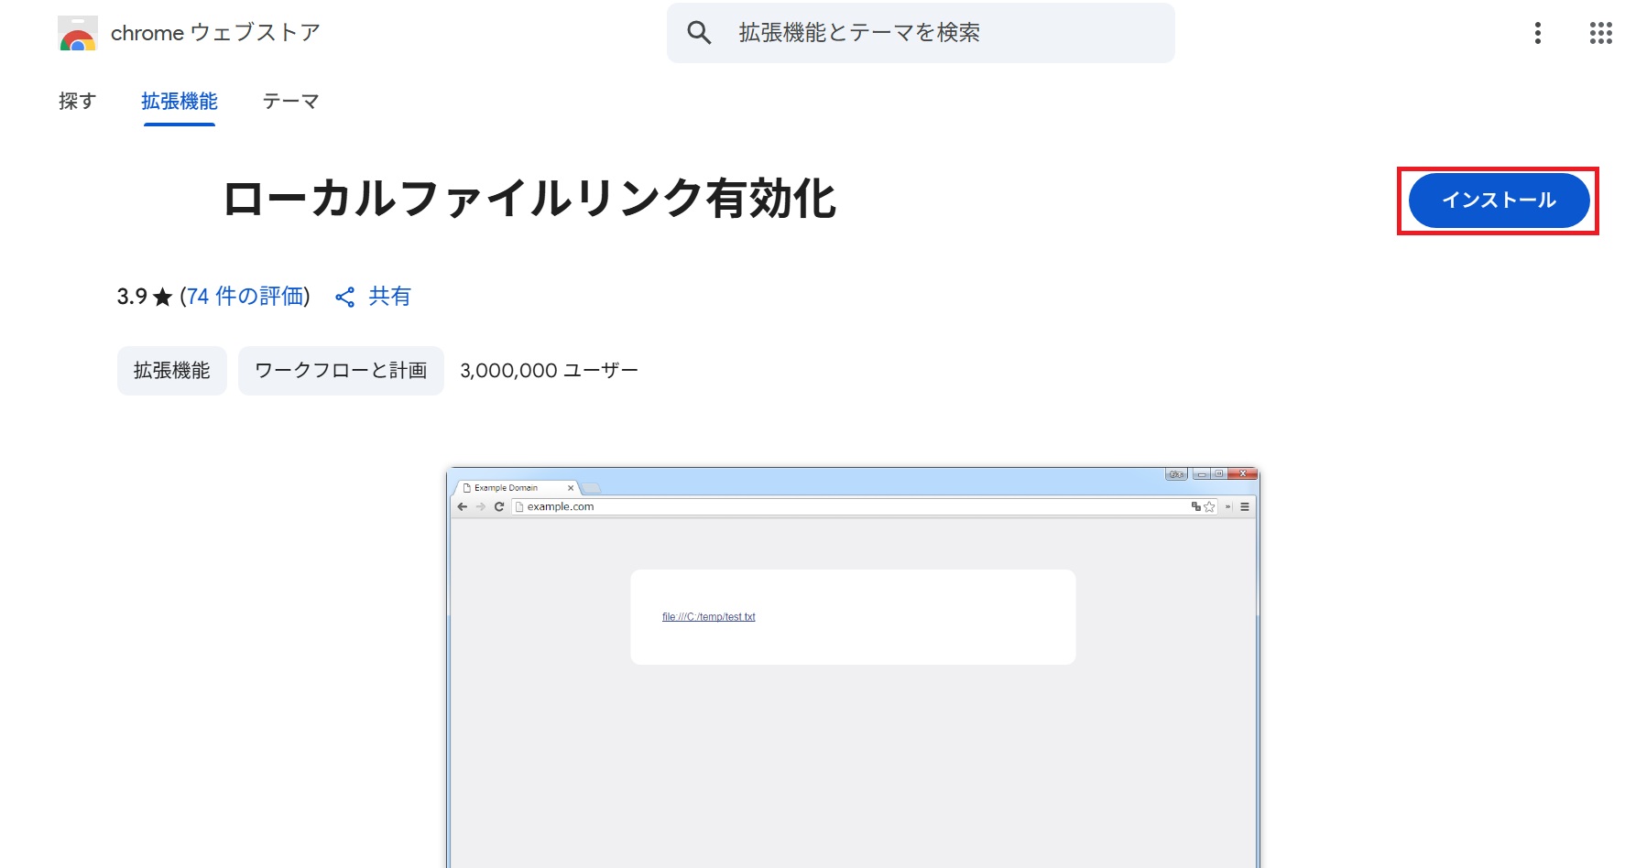Click the back arrow in the preview screenshot
This screenshot has height=868, width=1625.
coord(463,506)
